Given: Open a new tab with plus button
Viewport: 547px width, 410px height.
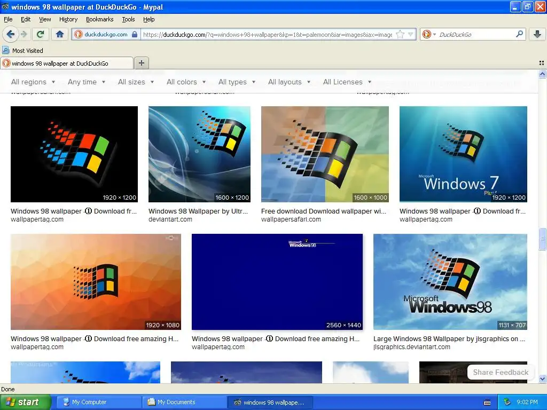Looking at the screenshot, I should pos(141,63).
